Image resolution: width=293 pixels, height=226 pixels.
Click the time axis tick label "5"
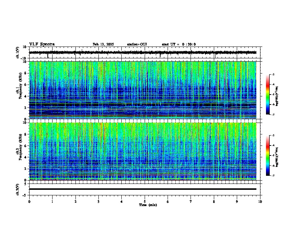[145, 202]
